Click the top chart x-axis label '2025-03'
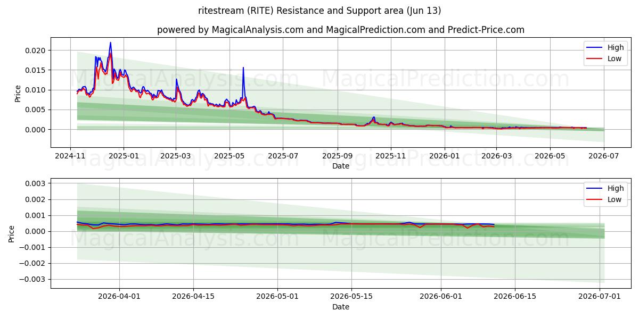 coord(176,155)
